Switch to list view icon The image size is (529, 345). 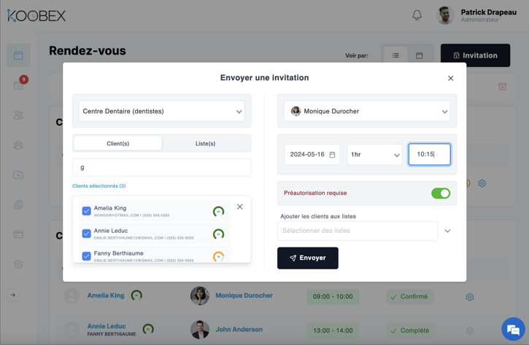click(x=395, y=55)
